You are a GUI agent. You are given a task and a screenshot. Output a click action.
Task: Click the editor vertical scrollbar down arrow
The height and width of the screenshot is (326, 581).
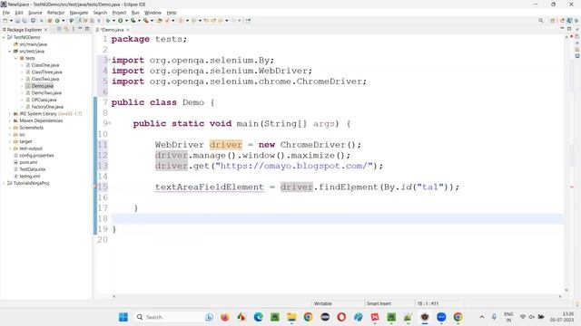tap(566, 291)
